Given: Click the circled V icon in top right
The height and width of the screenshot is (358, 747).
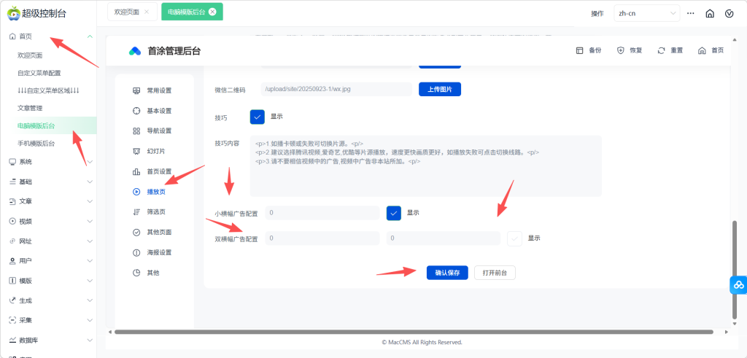Looking at the screenshot, I should tap(729, 13).
